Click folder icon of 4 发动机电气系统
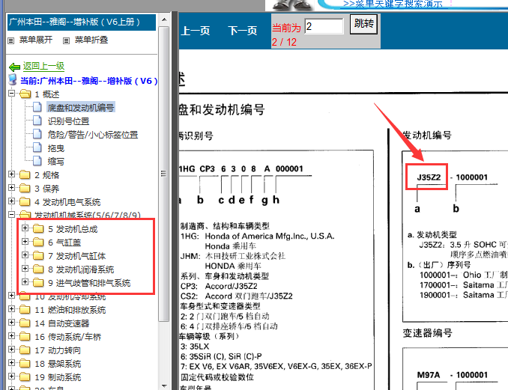The width and height of the screenshot is (508, 390). 25,202
